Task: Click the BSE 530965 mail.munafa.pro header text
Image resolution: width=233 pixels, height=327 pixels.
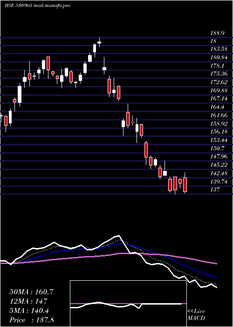Action: (x=37, y=6)
